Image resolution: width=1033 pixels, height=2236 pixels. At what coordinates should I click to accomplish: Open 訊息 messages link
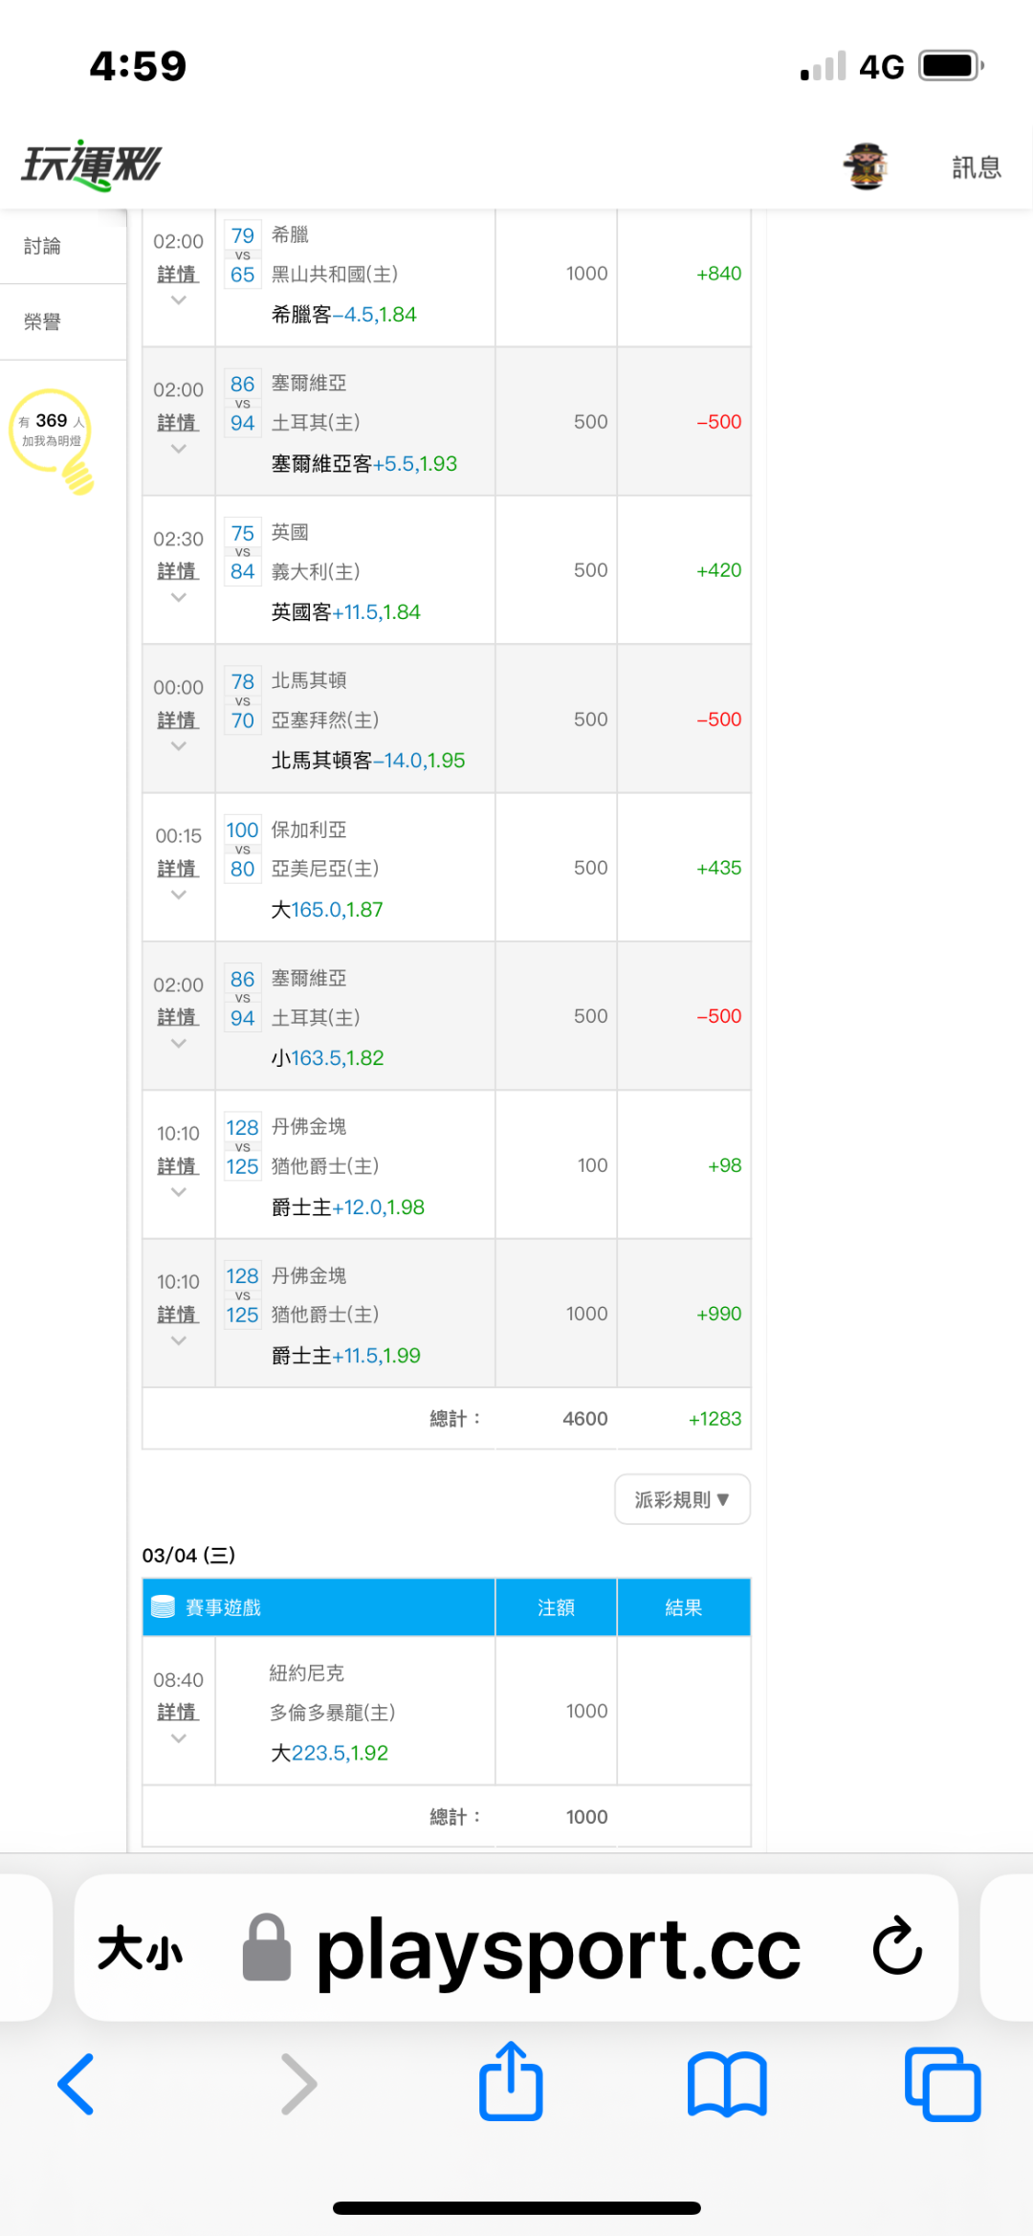(976, 167)
